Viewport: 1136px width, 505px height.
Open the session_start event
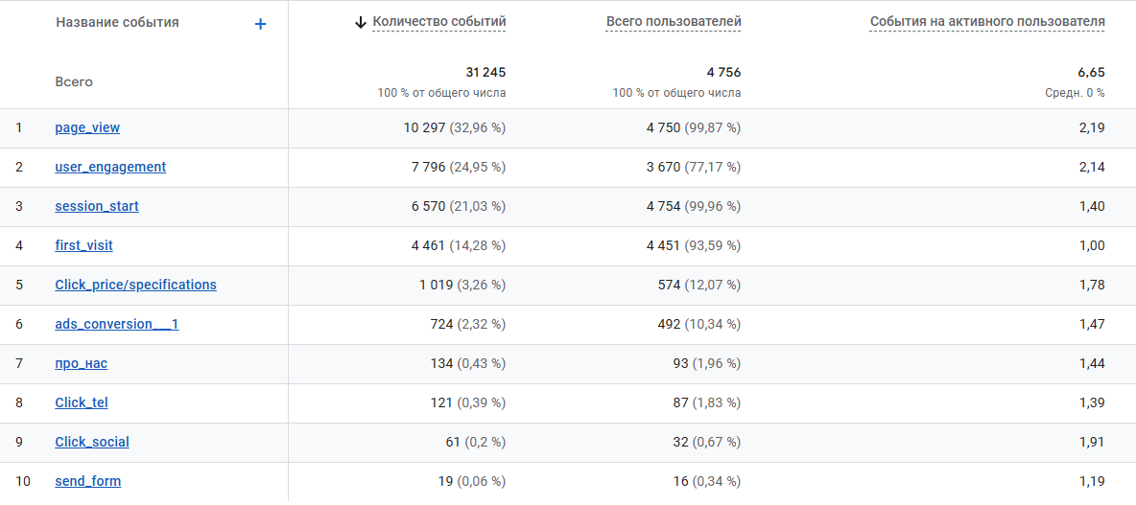pos(97,206)
